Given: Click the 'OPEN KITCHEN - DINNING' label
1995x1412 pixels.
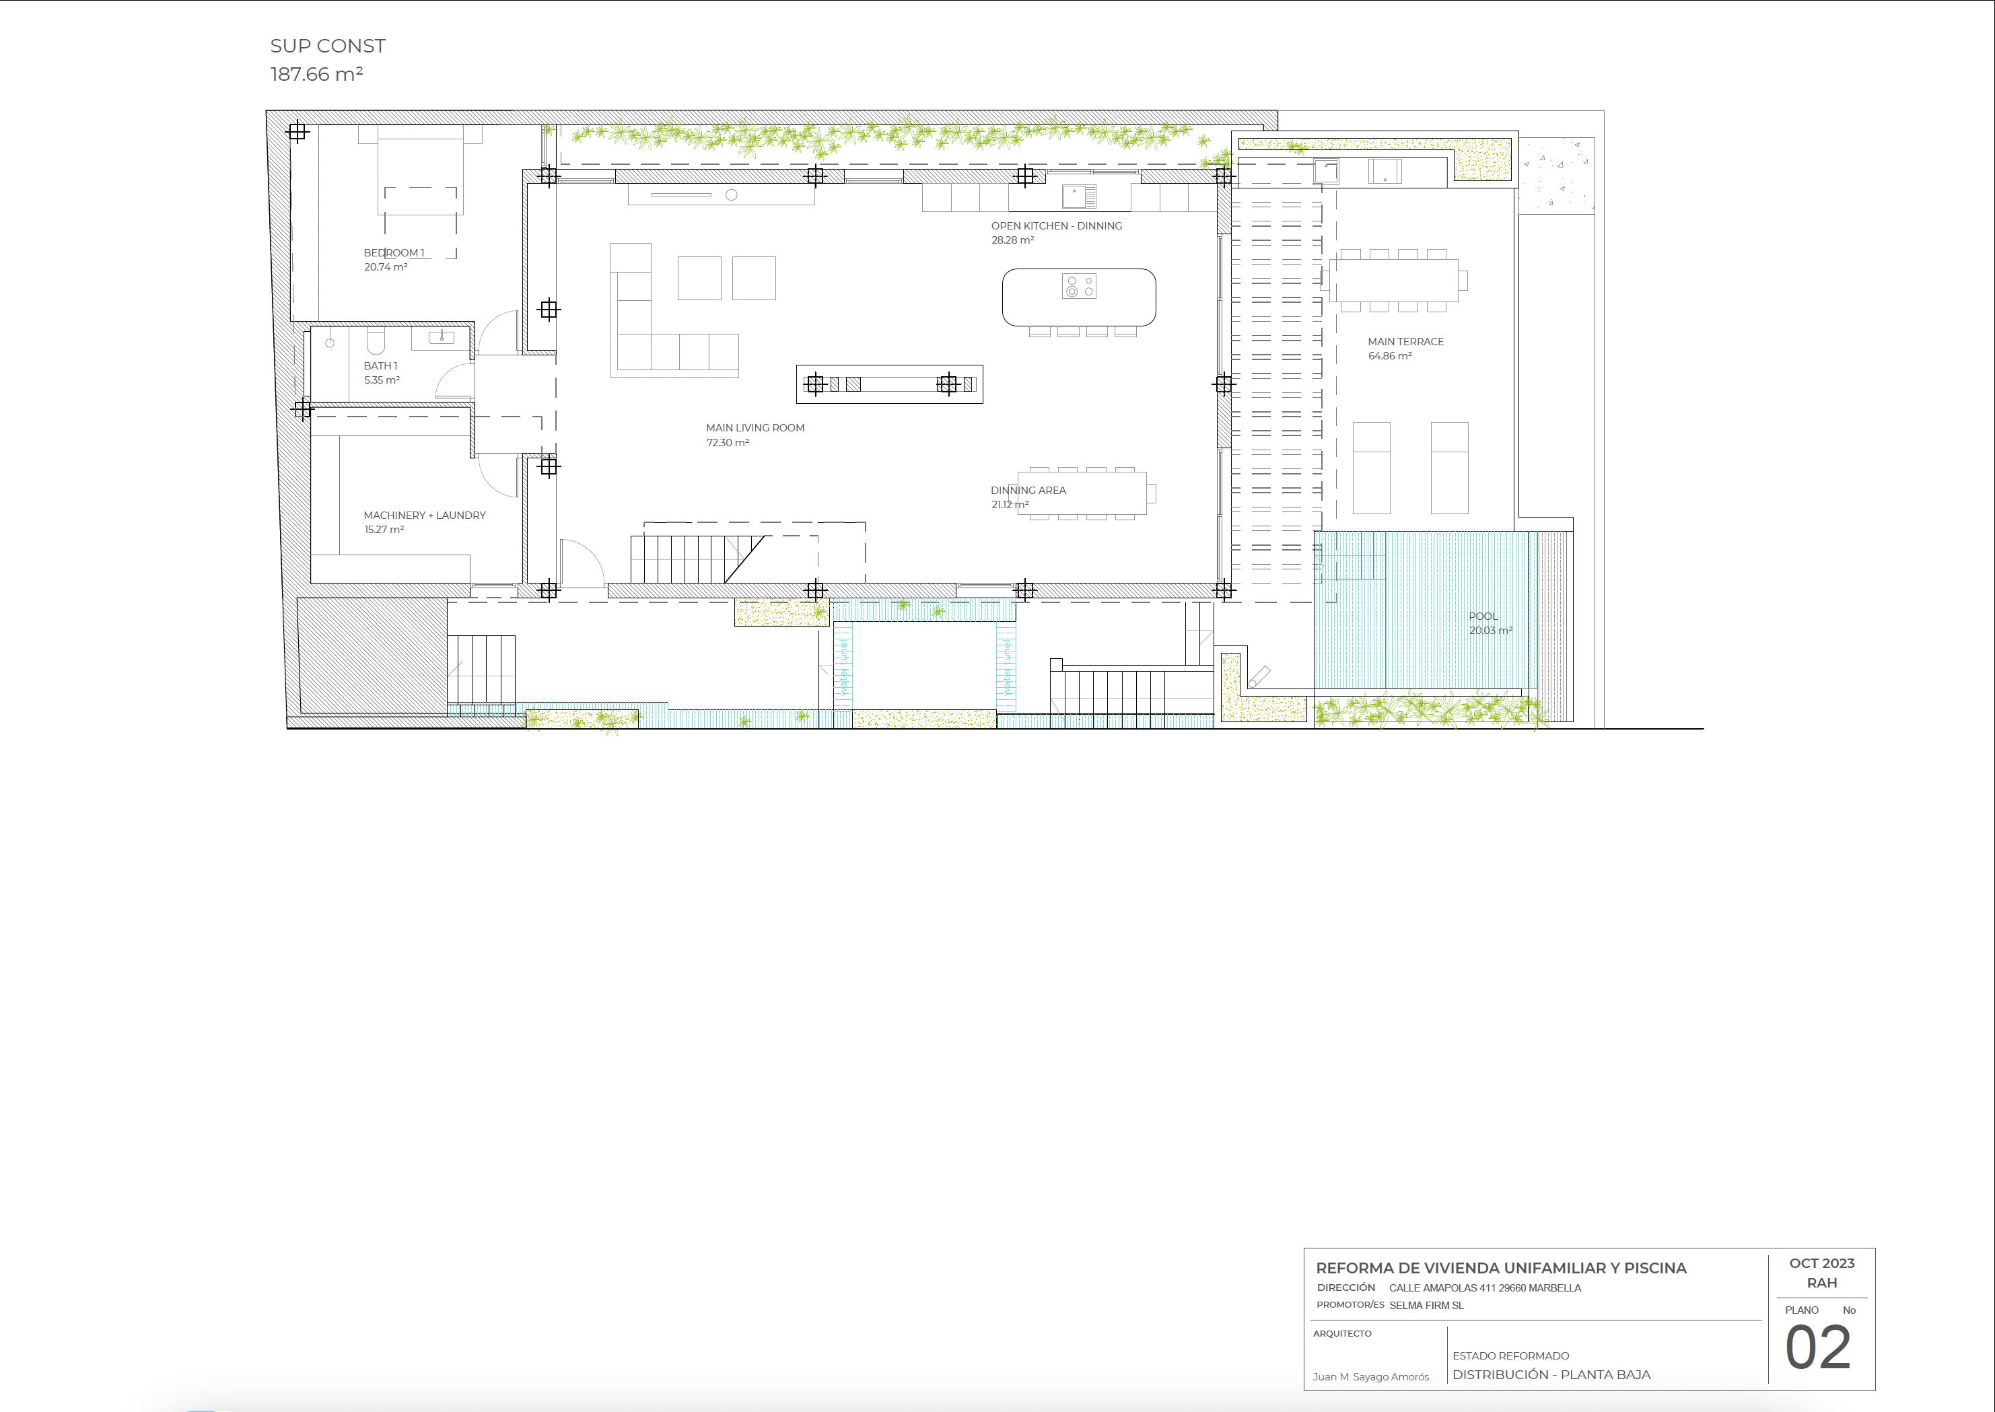Looking at the screenshot, I should (1056, 226).
